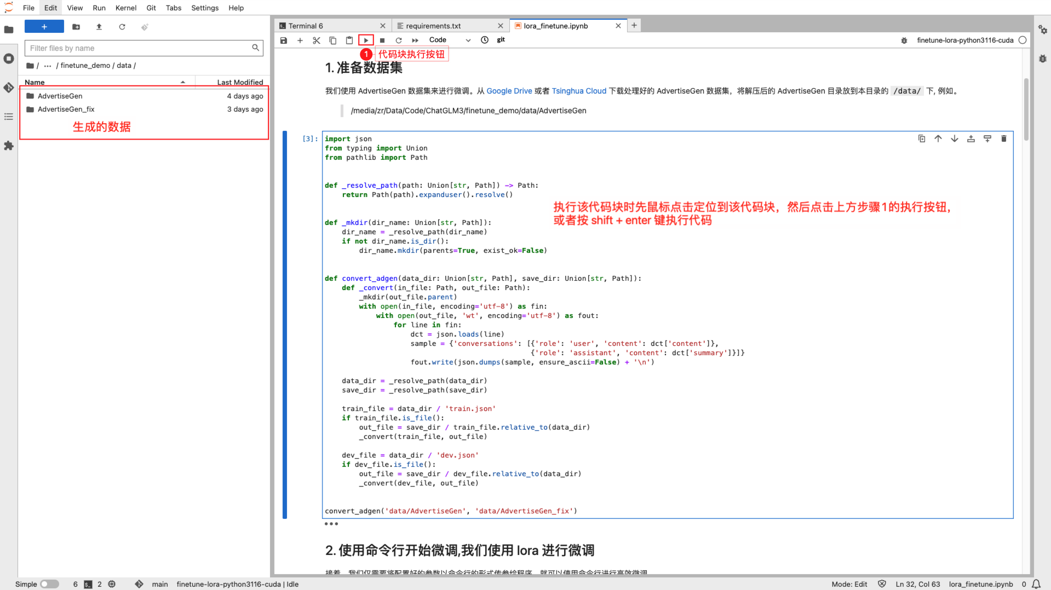
Task: Run the selected cell with play button
Action: coord(366,40)
